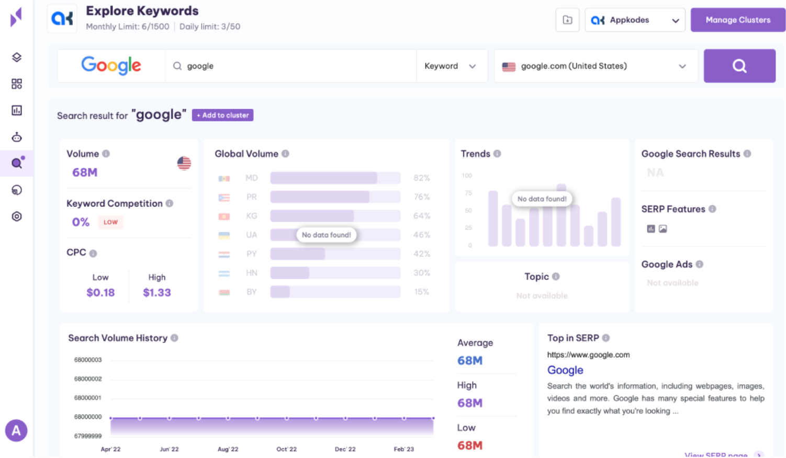Click the info icon next to Trends
Image resolution: width=786 pixels, height=458 pixels.
(x=497, y=154)
